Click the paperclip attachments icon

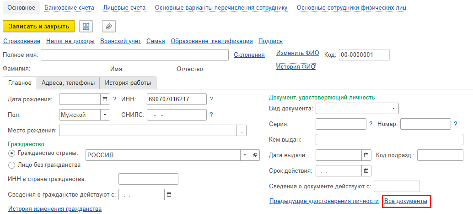[108, 27]
